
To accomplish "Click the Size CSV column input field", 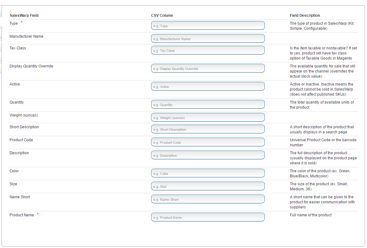I will pos(208,186).
